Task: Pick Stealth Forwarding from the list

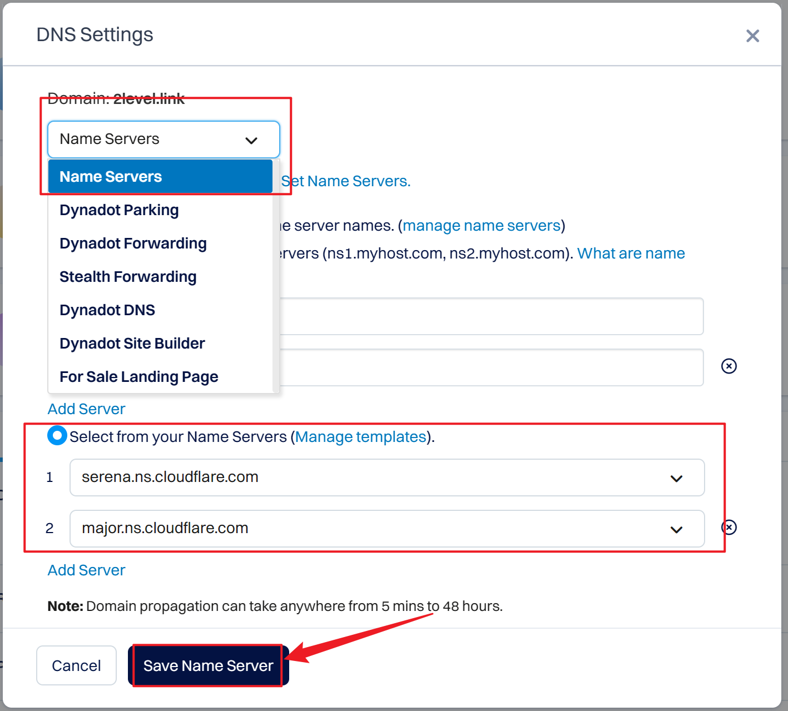Action: 128,277
